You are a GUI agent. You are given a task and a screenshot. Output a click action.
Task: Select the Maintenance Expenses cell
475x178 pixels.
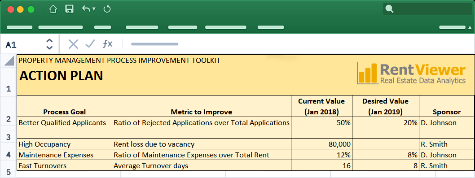(x=65, y=155)
